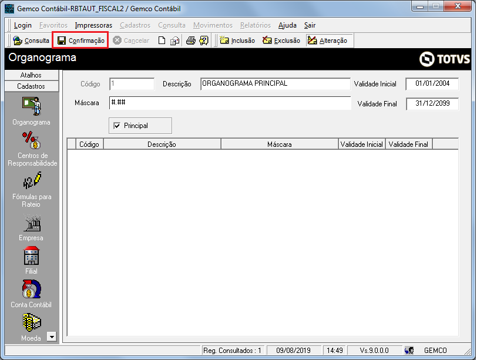The height and width of the screenshot is (360, 477).
Task: Click the status bar user icon
Action: point(409,351)
